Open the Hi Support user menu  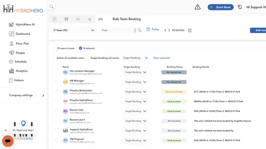pyautogui.click(x=256, y=7)
